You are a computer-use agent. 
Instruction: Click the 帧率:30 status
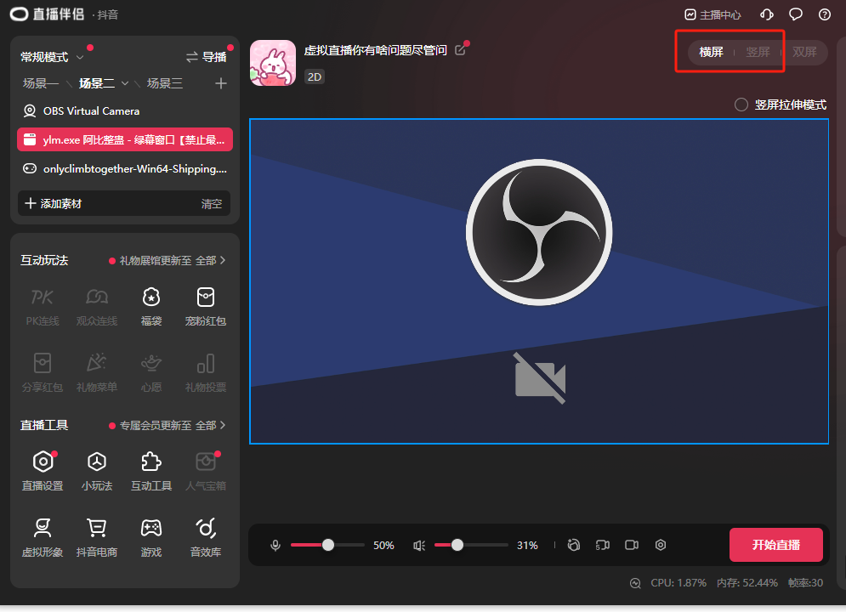pos(805,583)
